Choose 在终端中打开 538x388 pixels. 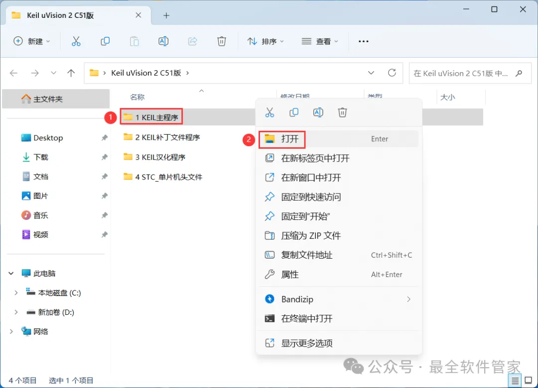tap(339, 318)
